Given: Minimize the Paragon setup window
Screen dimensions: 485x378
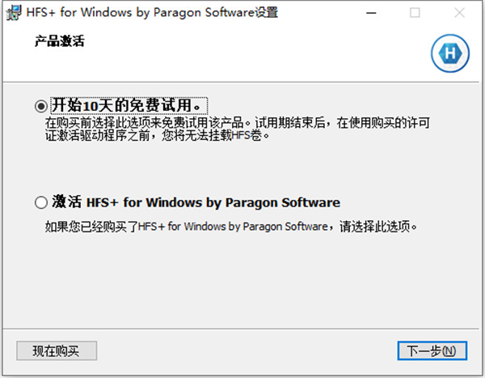Looking at the screenshot, I should (x=371, y=13).
